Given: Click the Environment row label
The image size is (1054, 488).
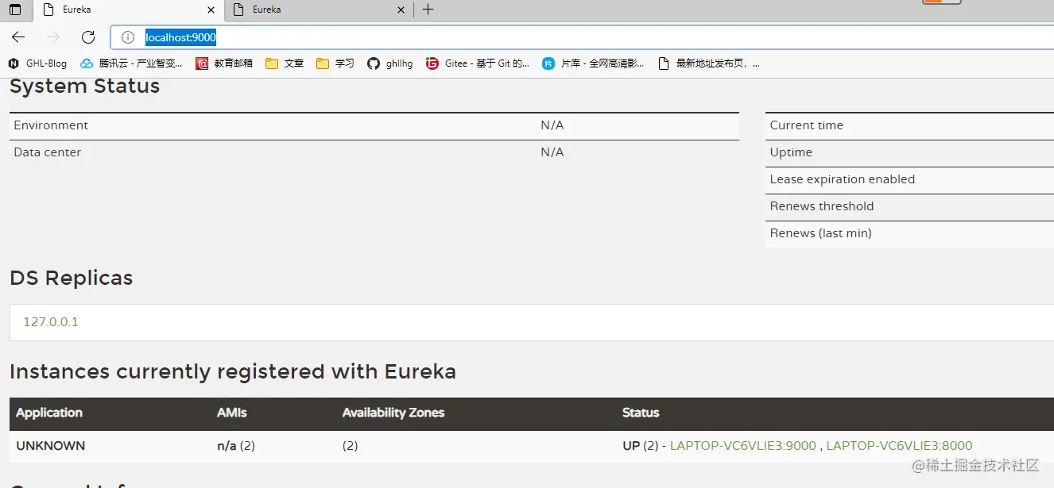Looking at the screenshot, I should (51, 125).
